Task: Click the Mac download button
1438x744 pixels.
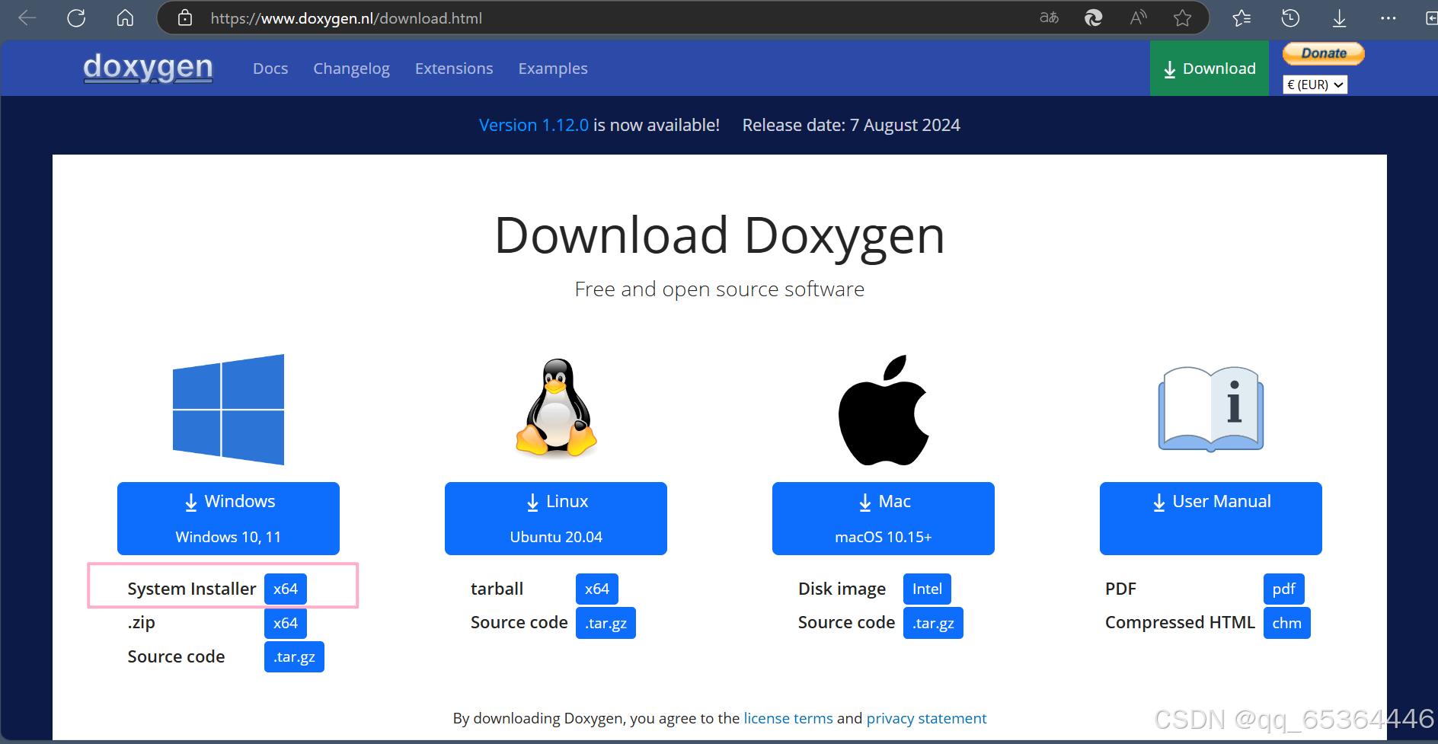Action: coord(884,519)
